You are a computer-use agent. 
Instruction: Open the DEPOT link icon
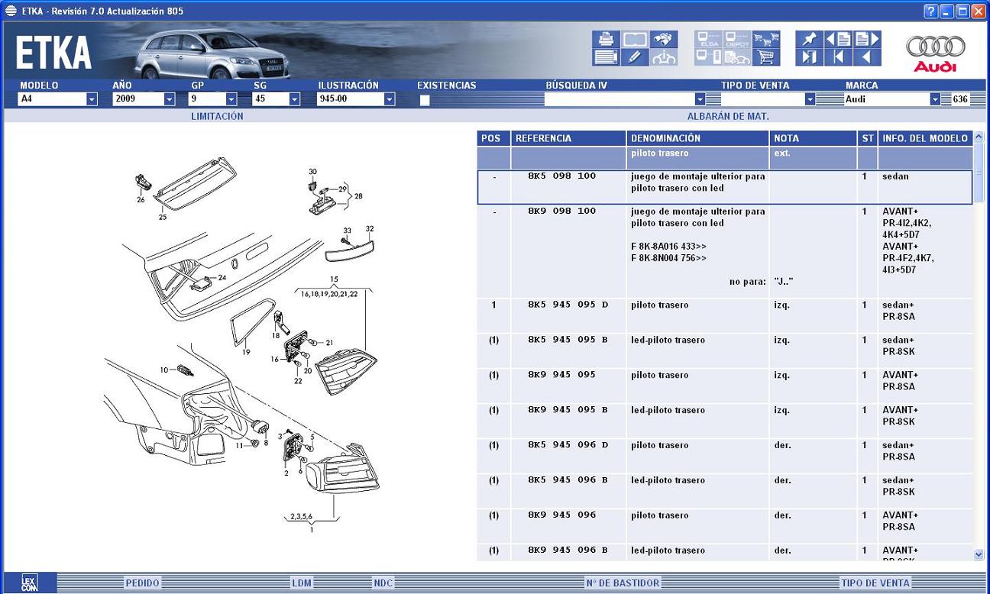(737, 39)
